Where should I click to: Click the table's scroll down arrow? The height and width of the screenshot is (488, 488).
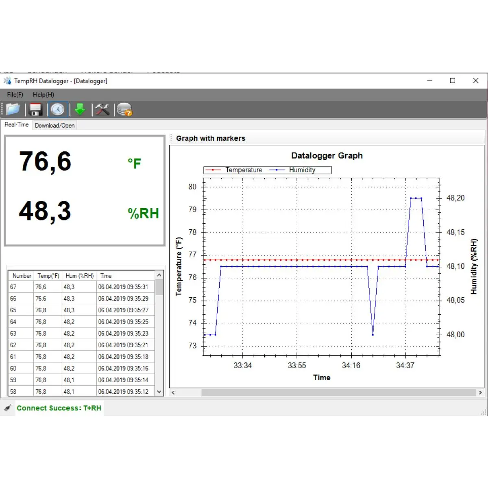pyautogui.click(x=159, y=392)
